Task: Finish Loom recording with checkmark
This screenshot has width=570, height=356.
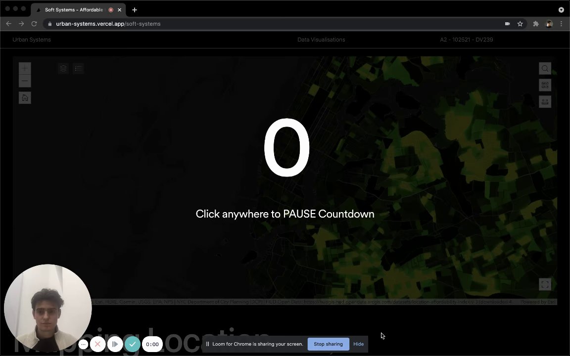Action: [x=132, y=344]
